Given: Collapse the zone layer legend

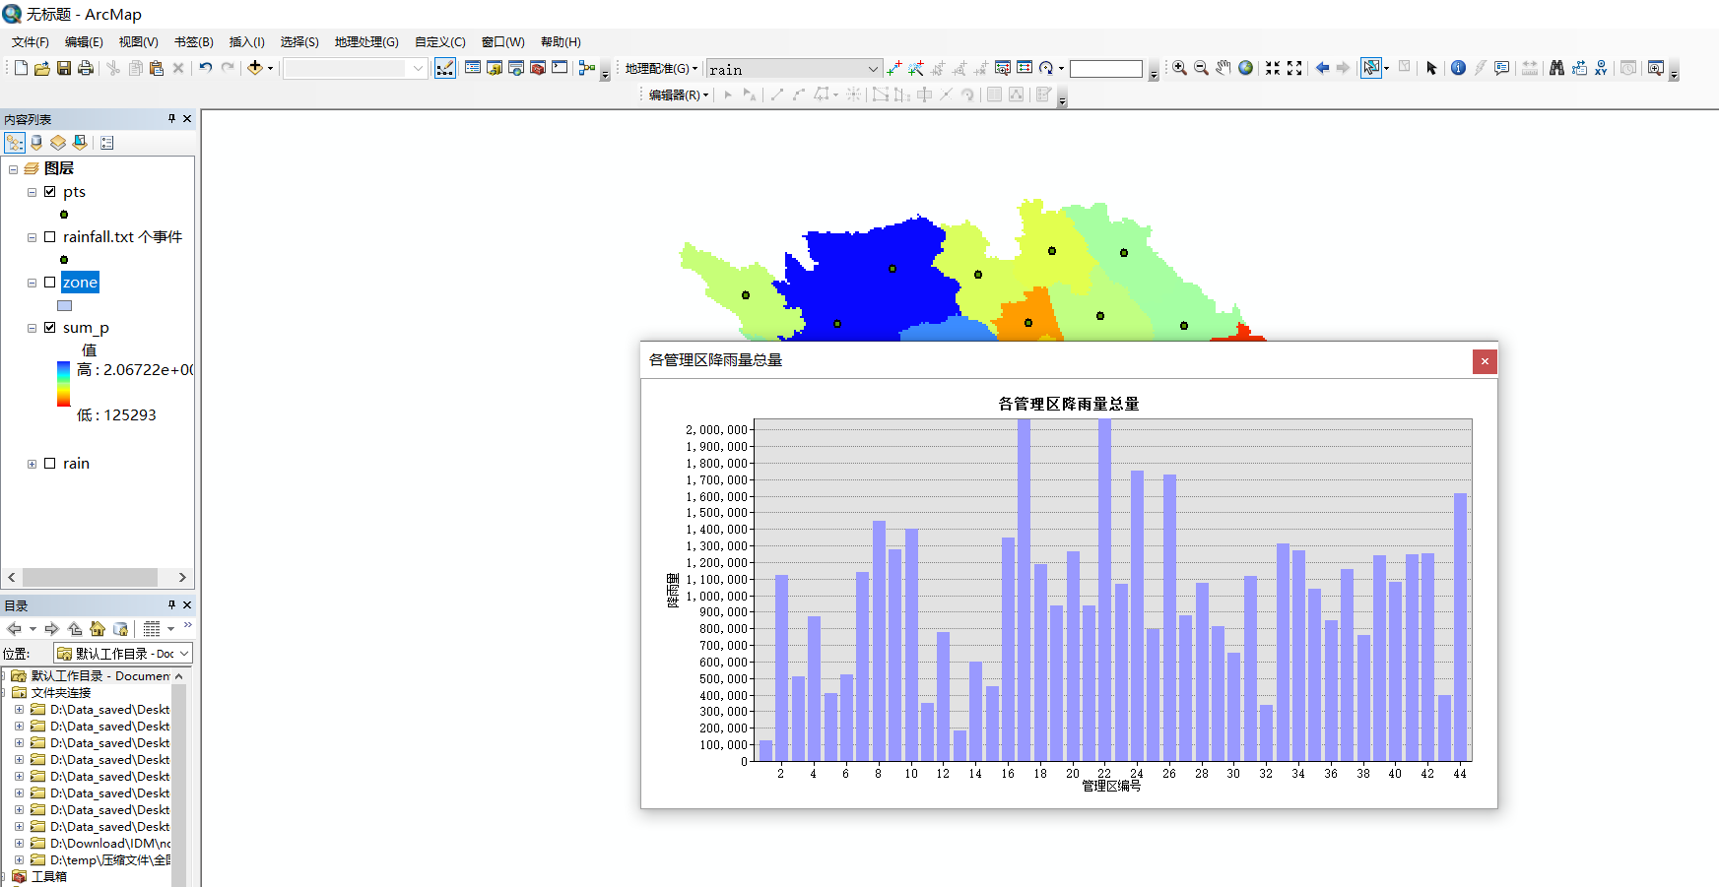Looking at the screenshot, I should coord(32,283).
